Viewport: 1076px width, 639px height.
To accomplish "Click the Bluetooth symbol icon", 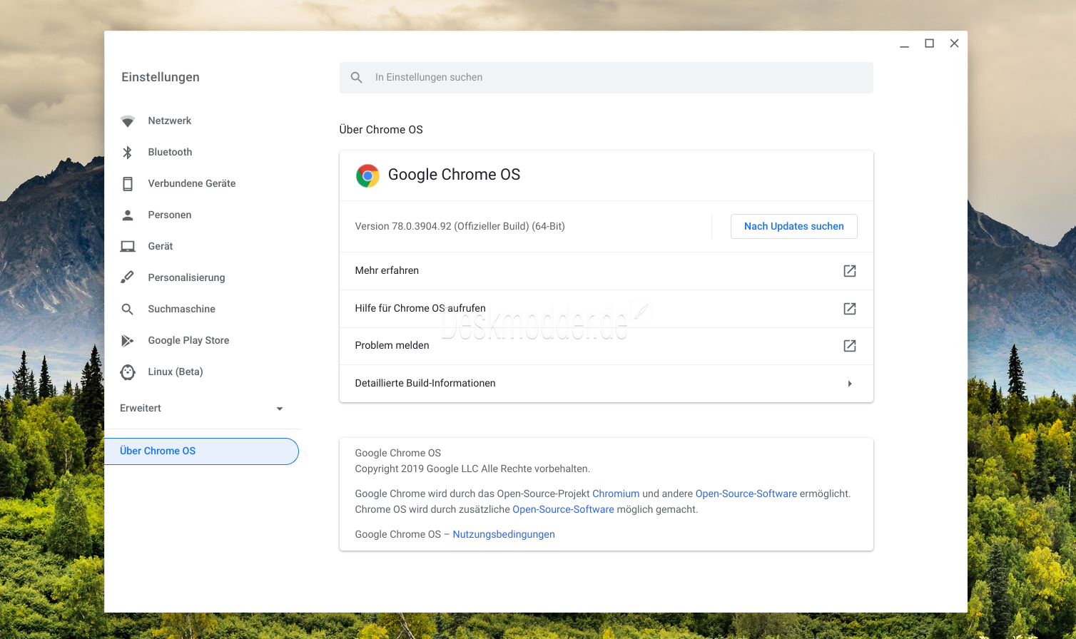I will click(x=128, y=152).
